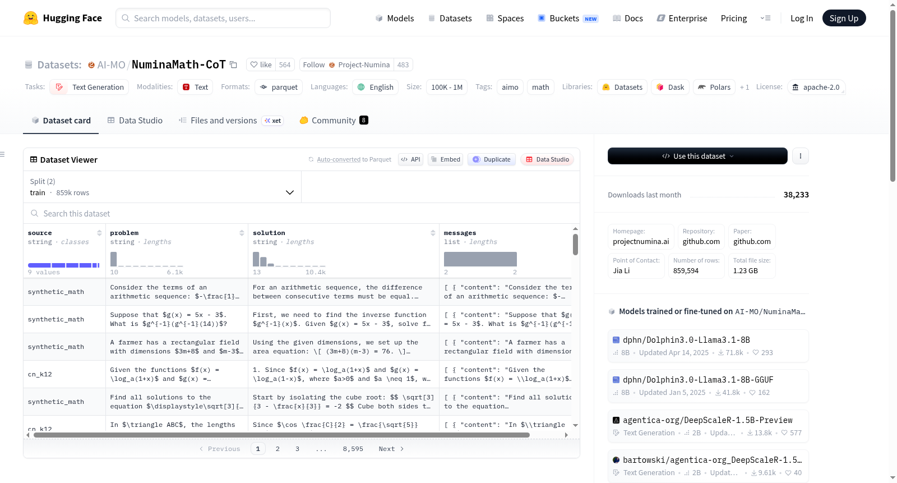Click the 100K - 1M size tag
This screenshot has width=897, height=483.
pos(447,87)
